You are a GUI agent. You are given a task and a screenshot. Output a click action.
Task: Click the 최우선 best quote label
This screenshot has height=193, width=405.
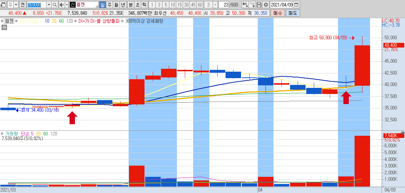click(x=160, y=13)
